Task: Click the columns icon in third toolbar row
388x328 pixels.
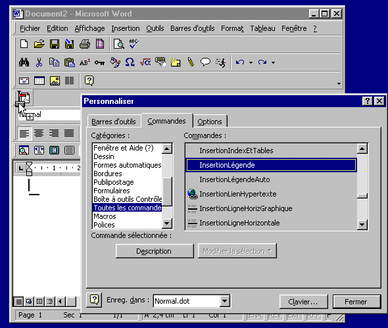Action: (x=69, y=81)
